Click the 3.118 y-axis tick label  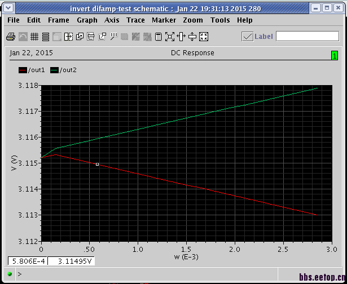pos(28,85)
